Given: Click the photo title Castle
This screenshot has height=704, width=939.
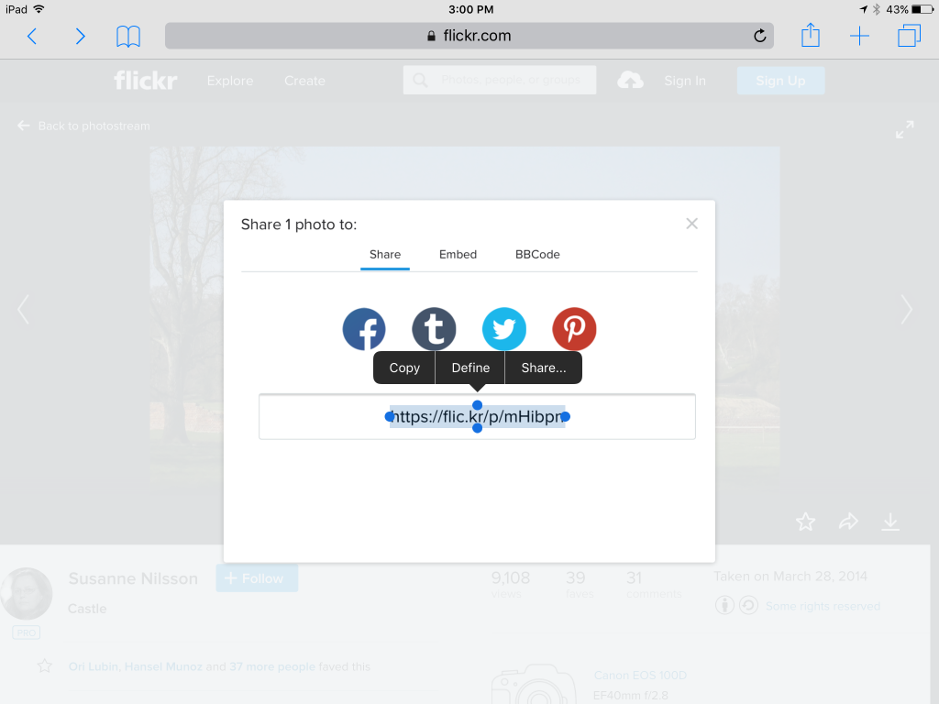Looking at the screenshot, I should tap(87, 609).
